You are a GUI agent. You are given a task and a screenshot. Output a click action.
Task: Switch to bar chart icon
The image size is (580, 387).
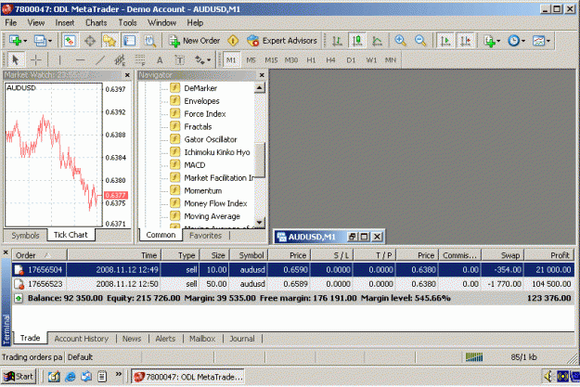[337, 41]
